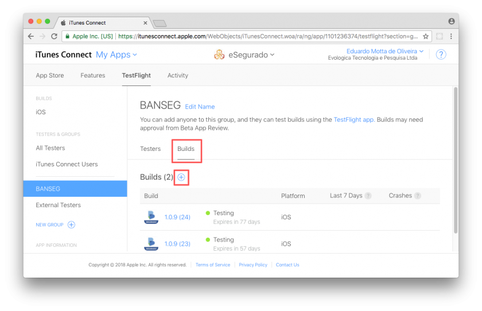Click the page vertical scrollbar

click(456, 161)
